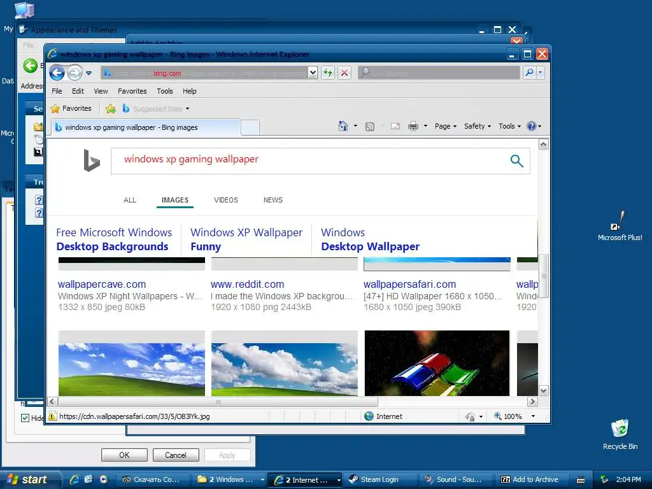The width and height of the screenshot is (652, 489).
Task: Click Cancel in the background dialog
Action: click(x=176, y=455)
